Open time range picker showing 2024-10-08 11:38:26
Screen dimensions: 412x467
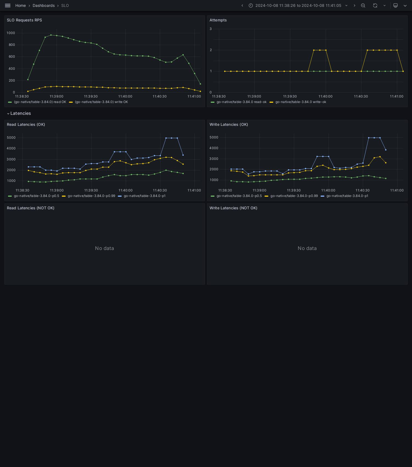(x=298, y=5)
